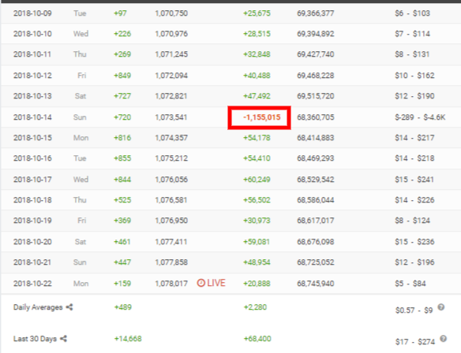The height and width of the screenshot is (353, 461).
Task: Click the help icon beside $17 - $274
Action: coord(444,339)
